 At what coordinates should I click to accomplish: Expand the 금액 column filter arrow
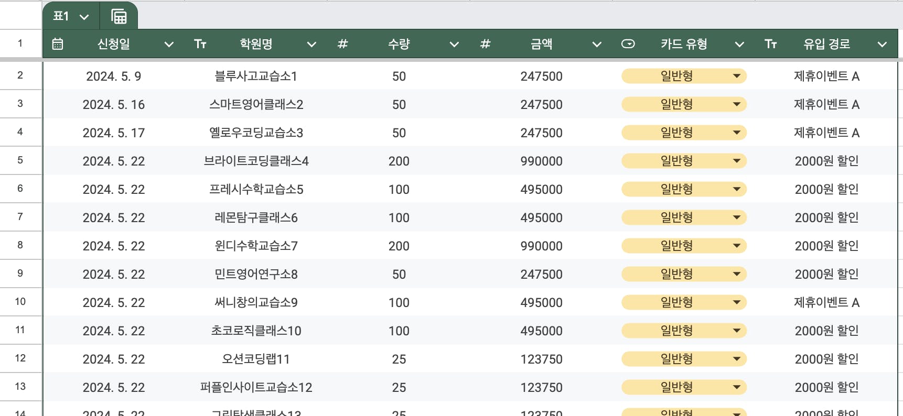597,45
